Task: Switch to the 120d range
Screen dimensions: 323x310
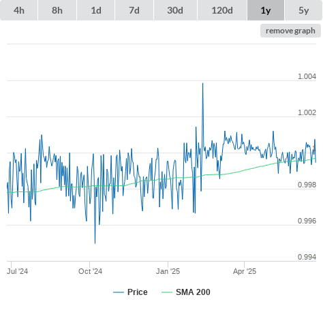Action: pyautogui.click(x=222, y=10)
